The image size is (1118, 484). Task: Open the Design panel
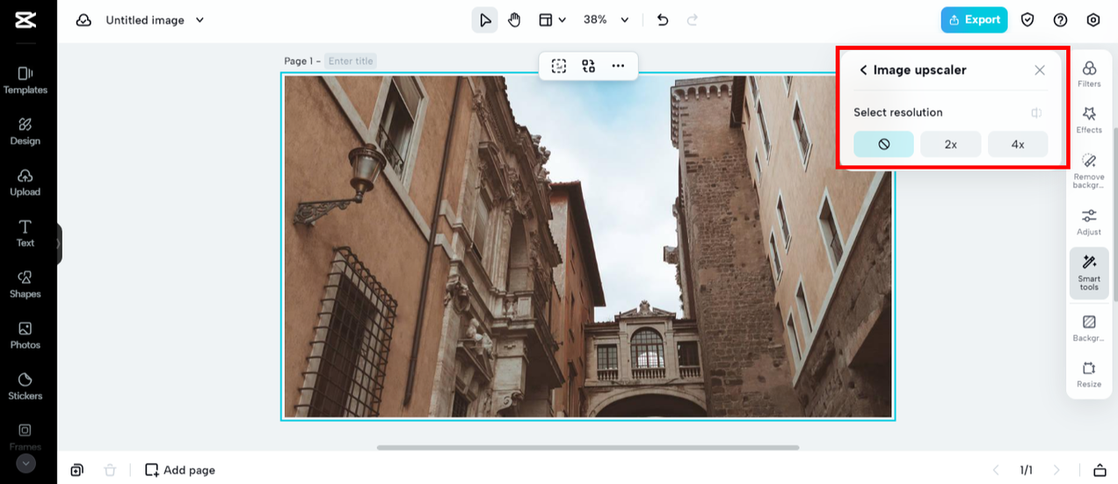[25, 131]
